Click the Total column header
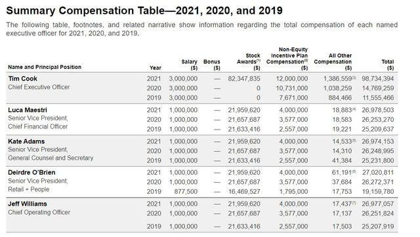Screen dimensions: 420x237 (x=388, y=65)
